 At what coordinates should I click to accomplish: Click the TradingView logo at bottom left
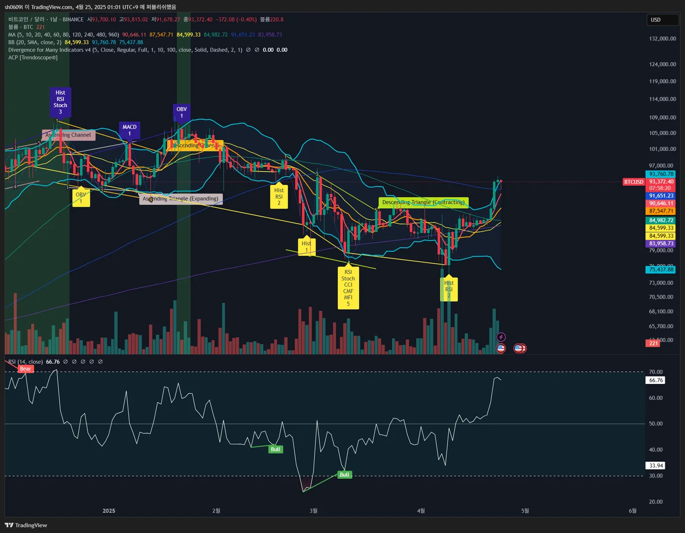click(x=26, y=525)
